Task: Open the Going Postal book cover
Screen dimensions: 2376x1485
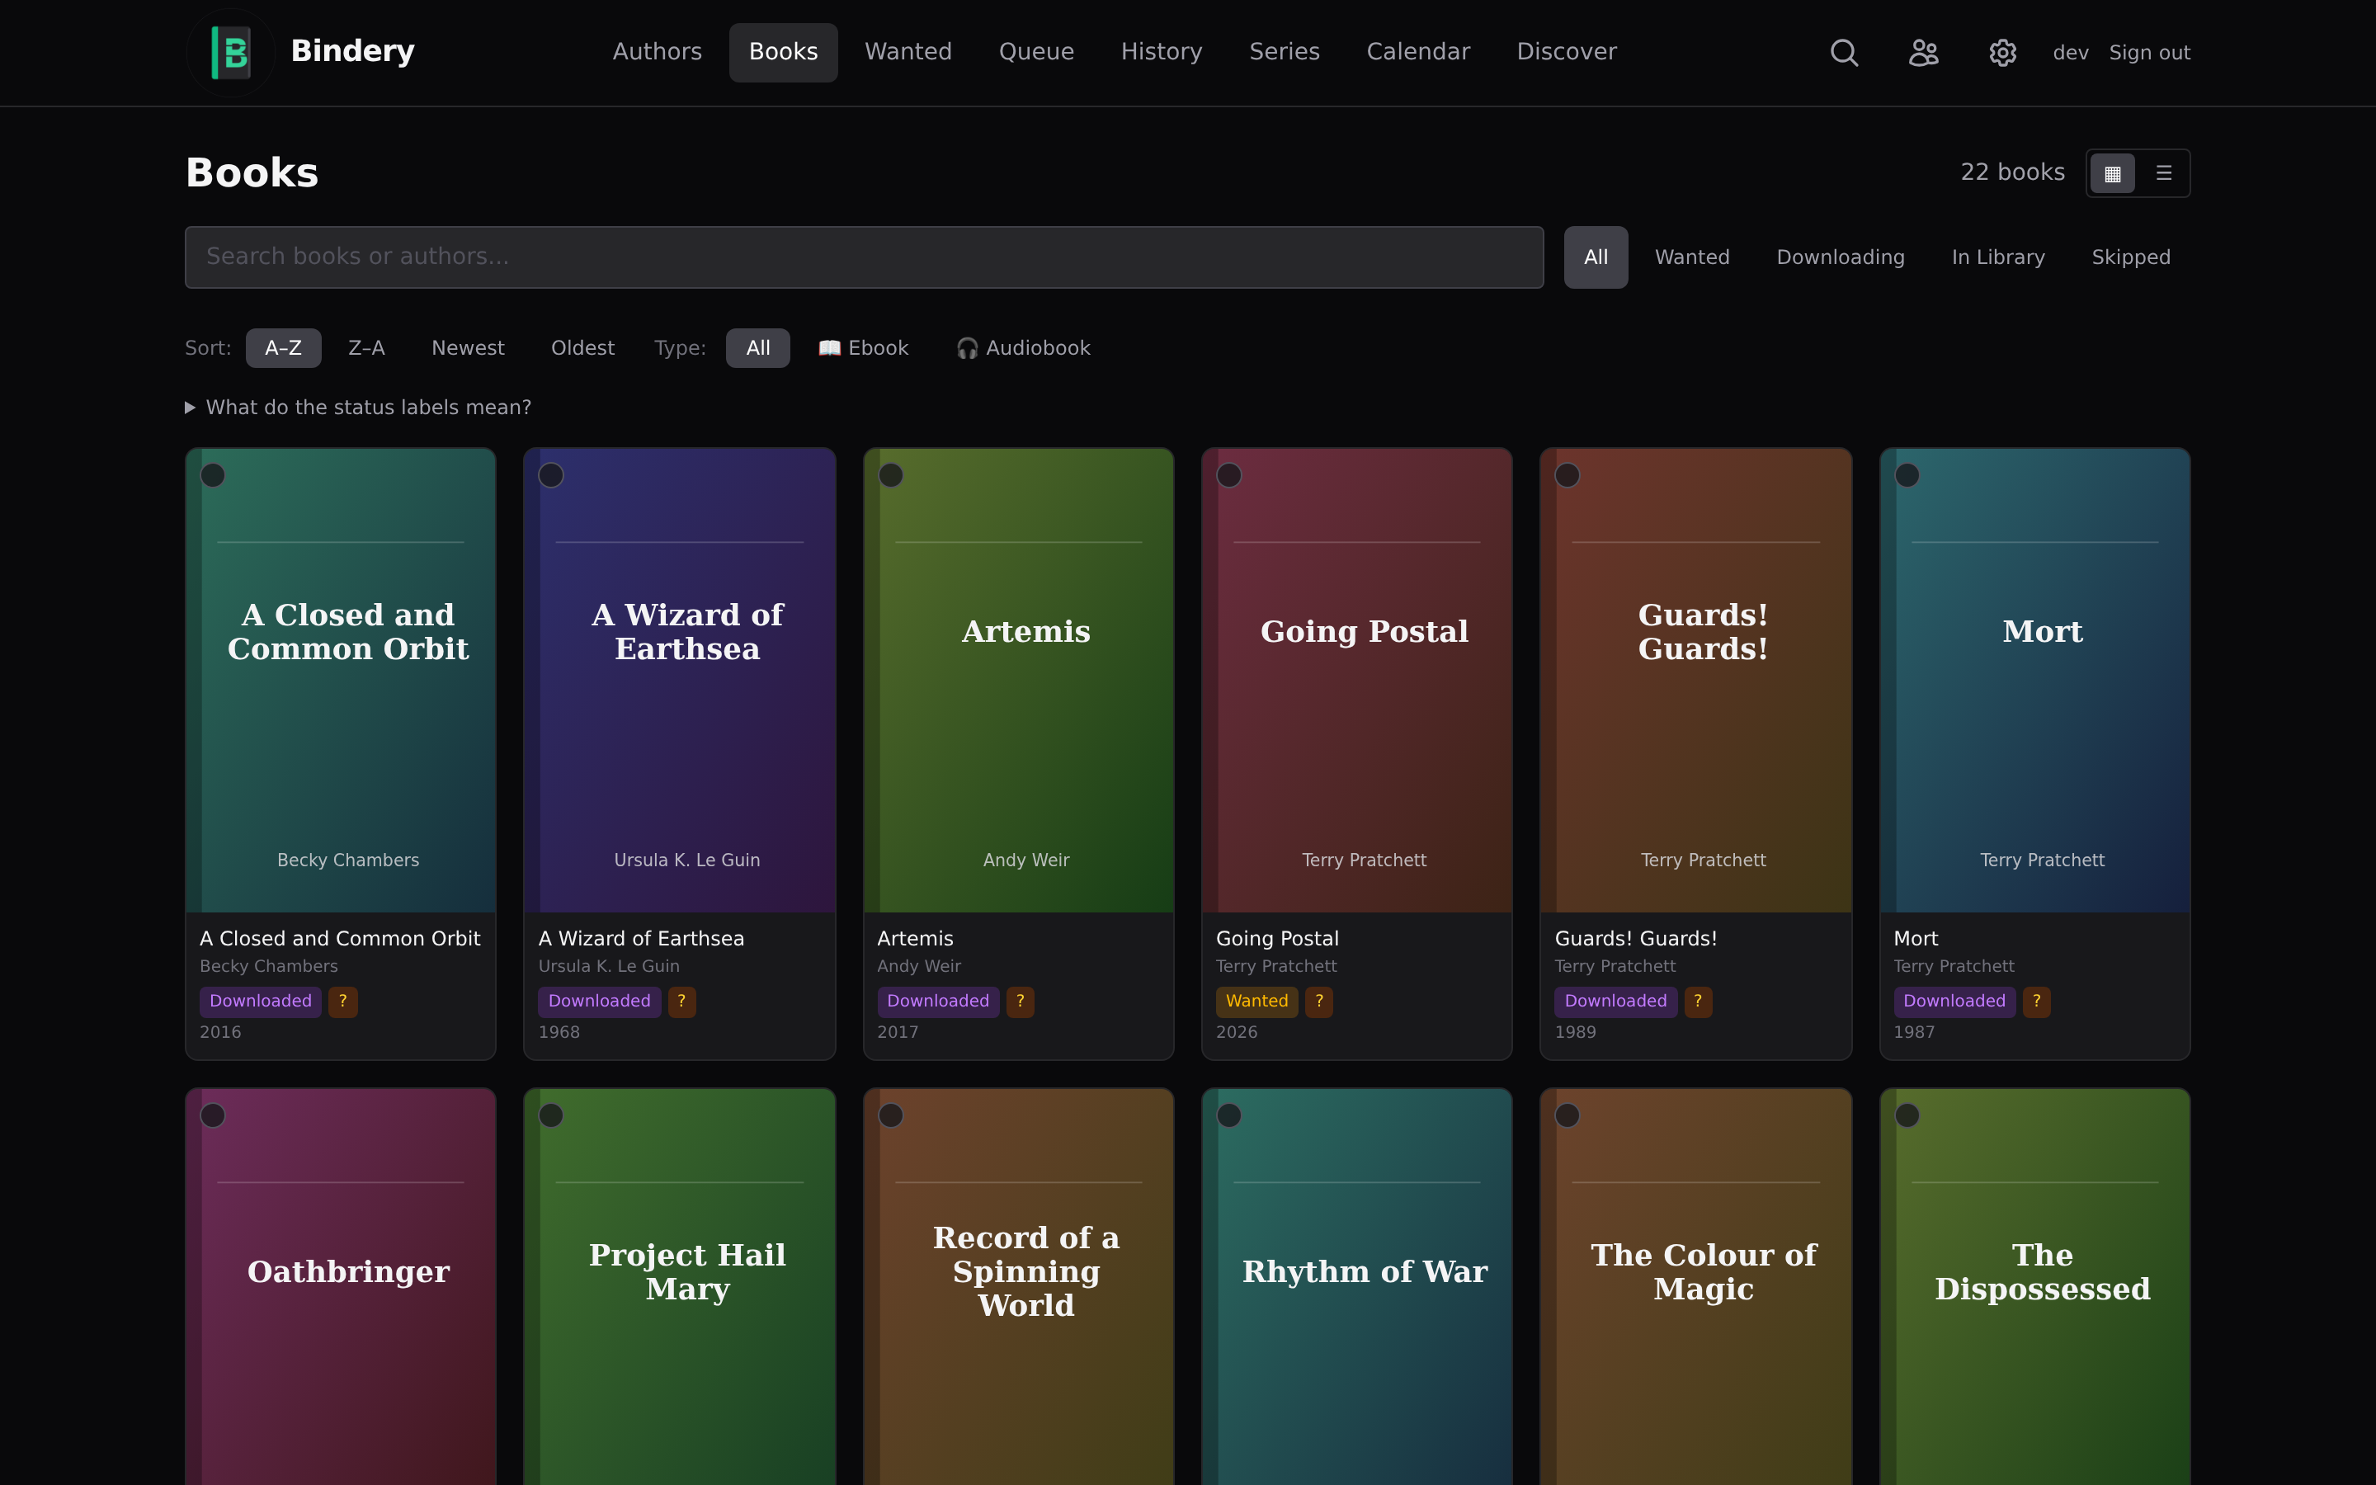Action: click(x=1357, y=681)
